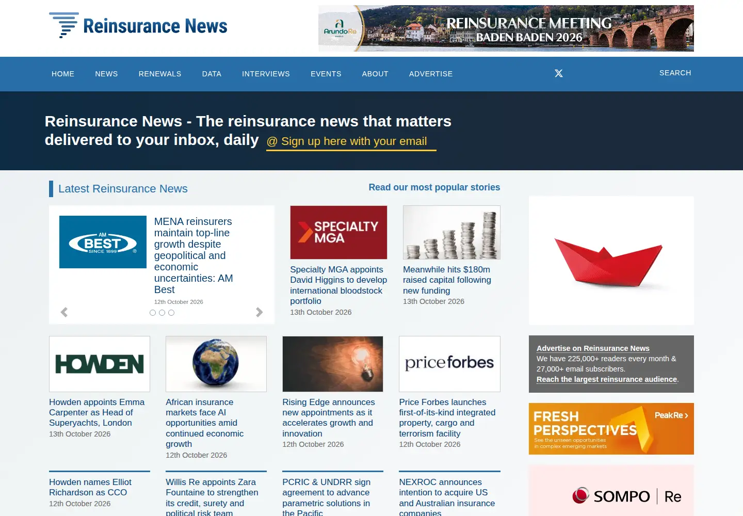Open the NEWS menu item
This screenshot has width=743, height=516.
coord(106,74)
